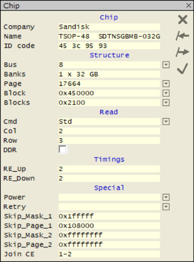Click the Join CE field with 1-2
This screenshot has width=194, height=262.
click(109, 254)
